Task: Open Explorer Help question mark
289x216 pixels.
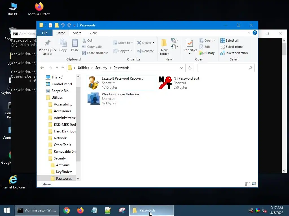Action: point(255,33)
